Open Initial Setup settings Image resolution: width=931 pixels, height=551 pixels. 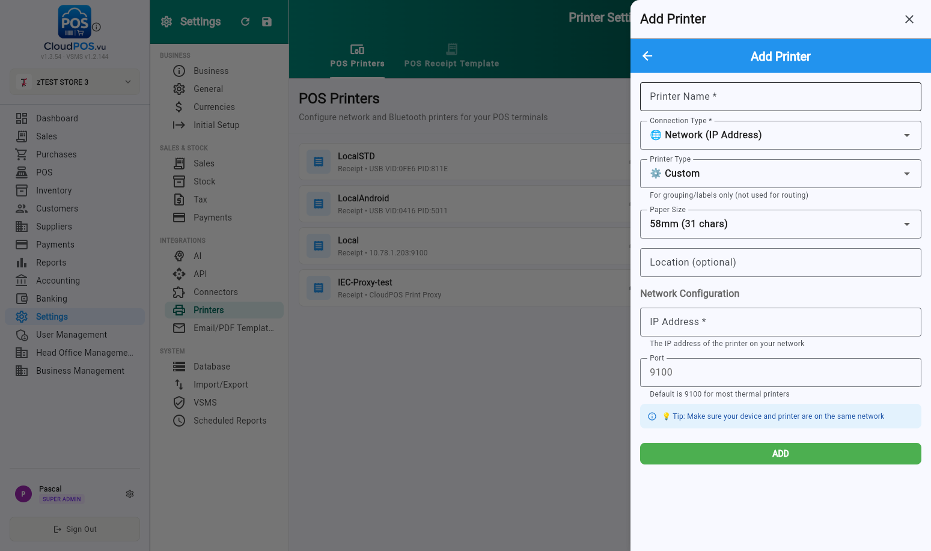coord(224,125)
